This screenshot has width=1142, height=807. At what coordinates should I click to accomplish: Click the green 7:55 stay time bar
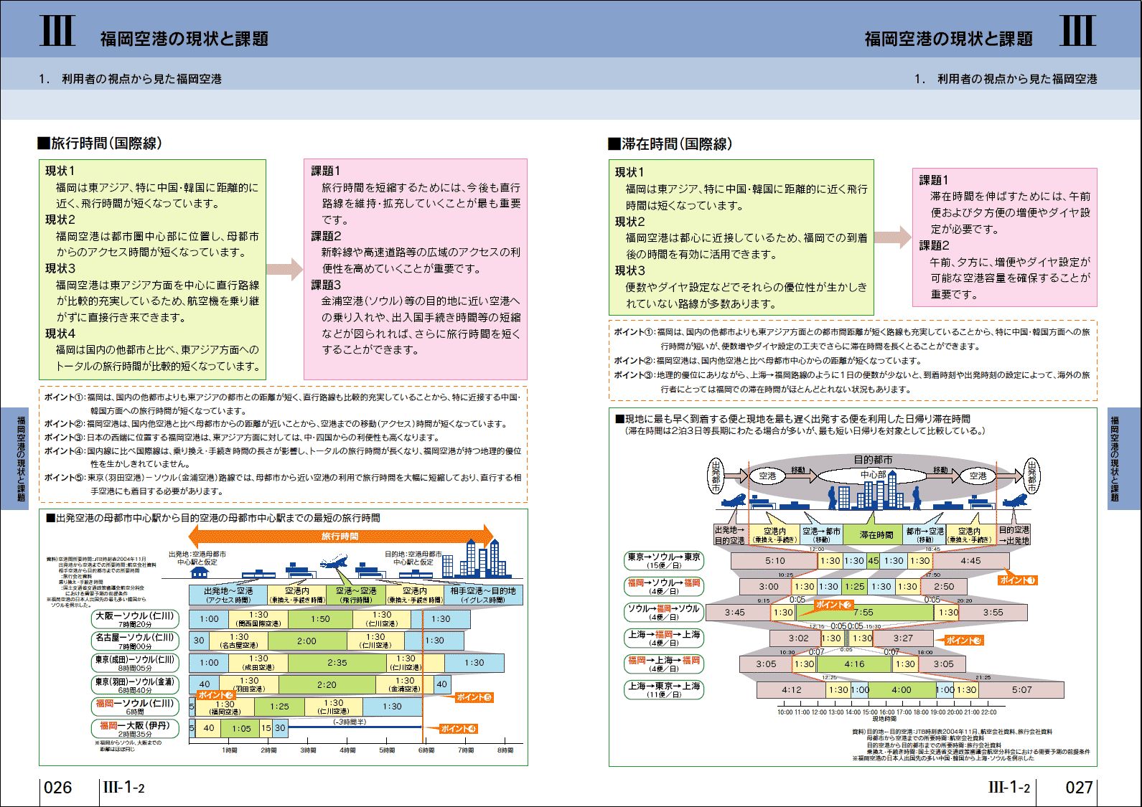[863, 613]
